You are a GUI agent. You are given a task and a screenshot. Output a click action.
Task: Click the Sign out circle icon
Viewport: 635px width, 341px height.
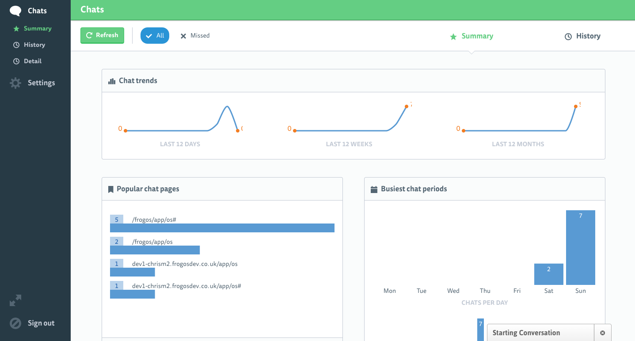[x=15, y=323]
